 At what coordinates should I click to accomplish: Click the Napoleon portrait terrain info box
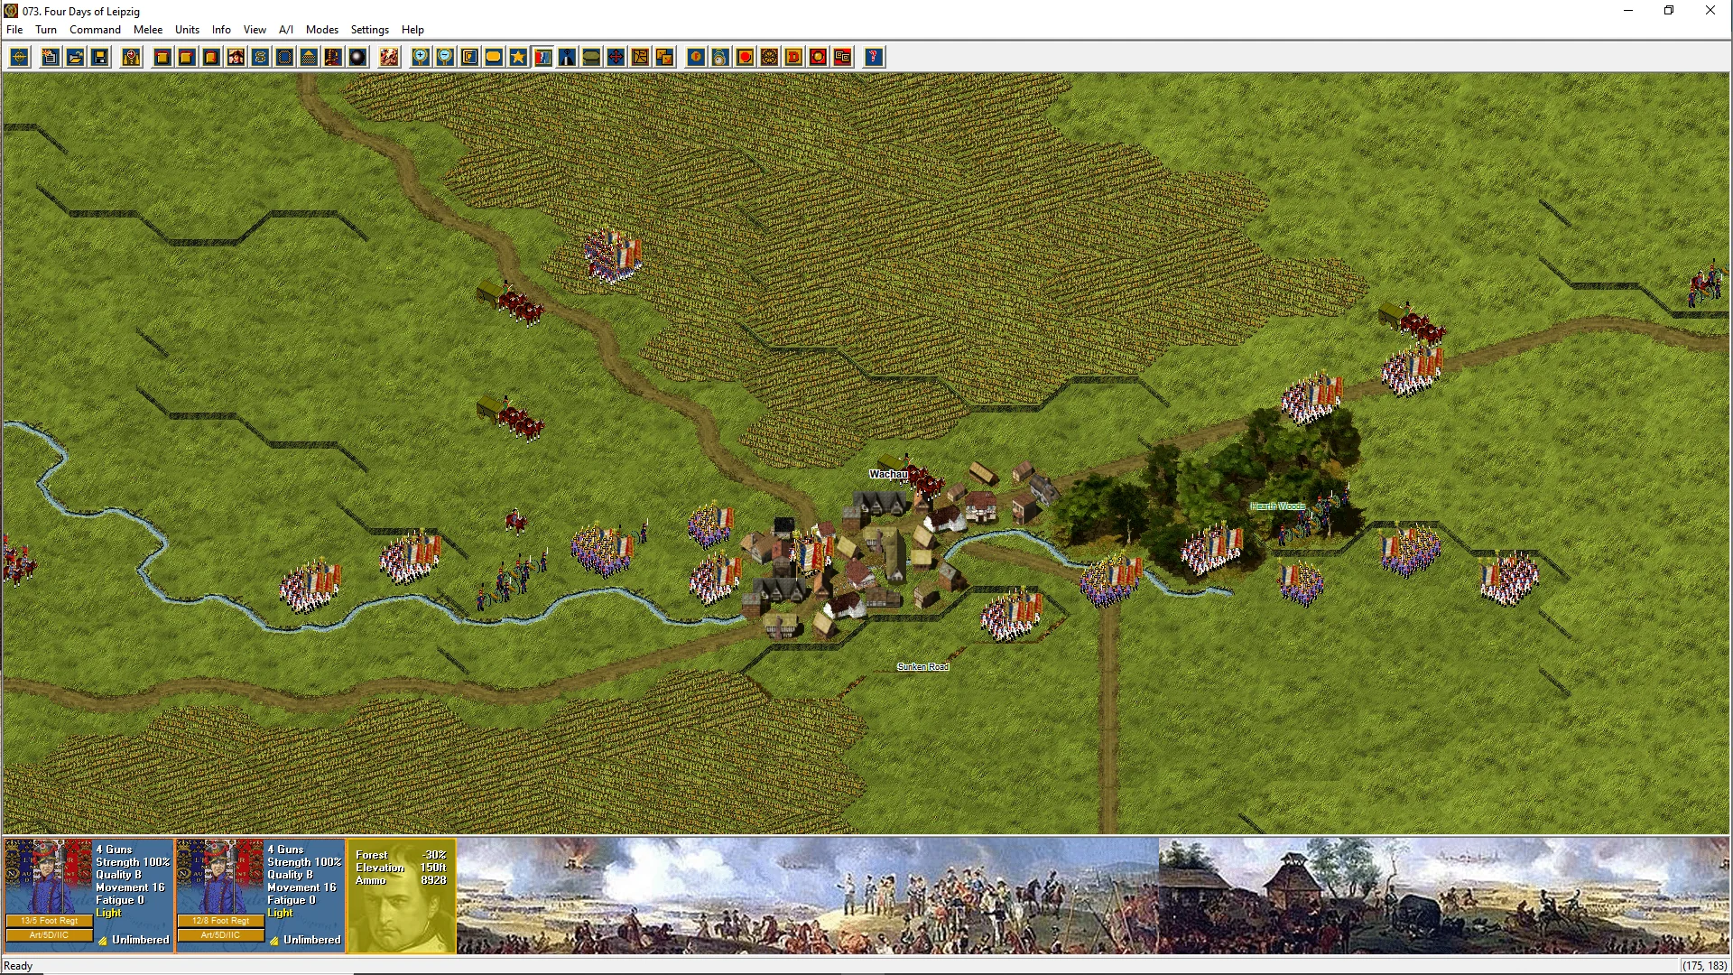tap(401, 896)
